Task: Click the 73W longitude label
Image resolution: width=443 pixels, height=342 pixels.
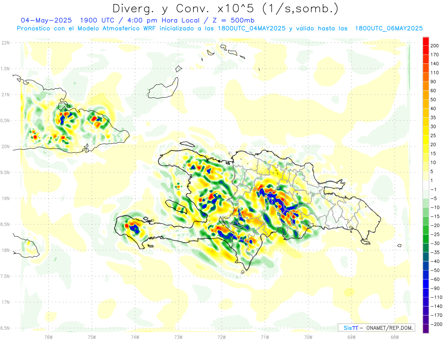Action: 178,336
